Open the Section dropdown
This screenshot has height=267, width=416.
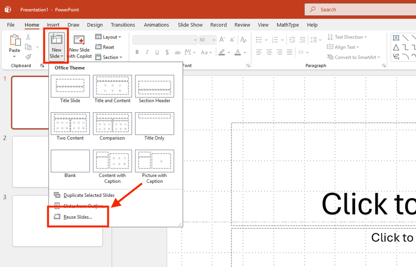[x=109, y=57]
